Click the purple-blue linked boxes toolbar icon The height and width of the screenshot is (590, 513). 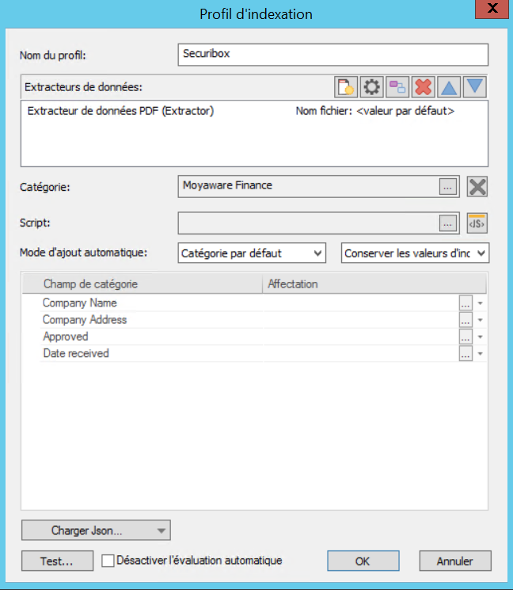point(397,87)
